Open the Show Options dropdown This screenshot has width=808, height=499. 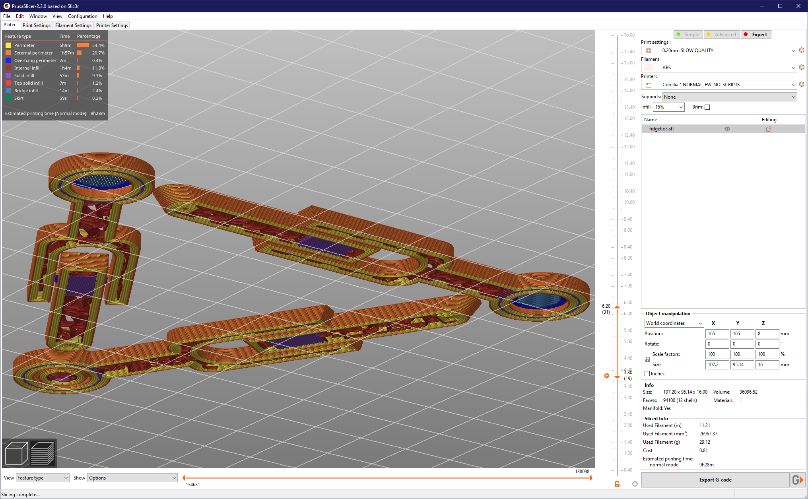click(132, 478)
